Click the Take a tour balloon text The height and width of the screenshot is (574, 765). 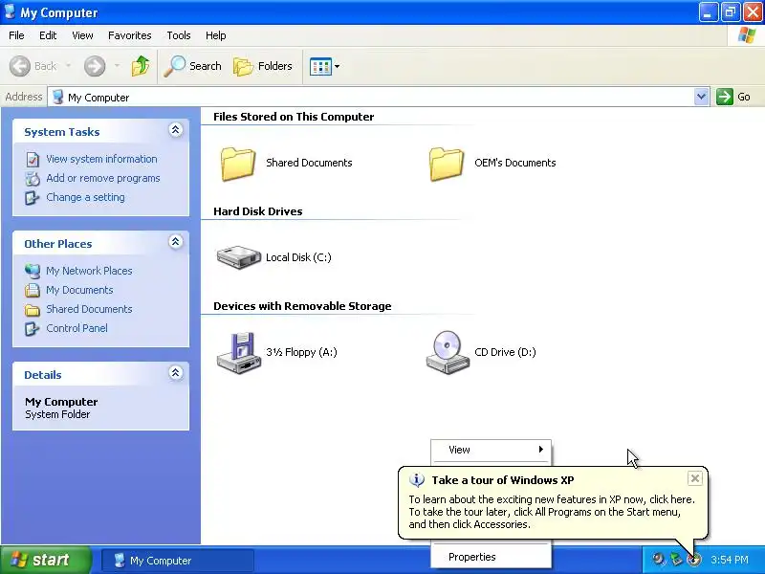pyautogui.click(x=552, y=512)
